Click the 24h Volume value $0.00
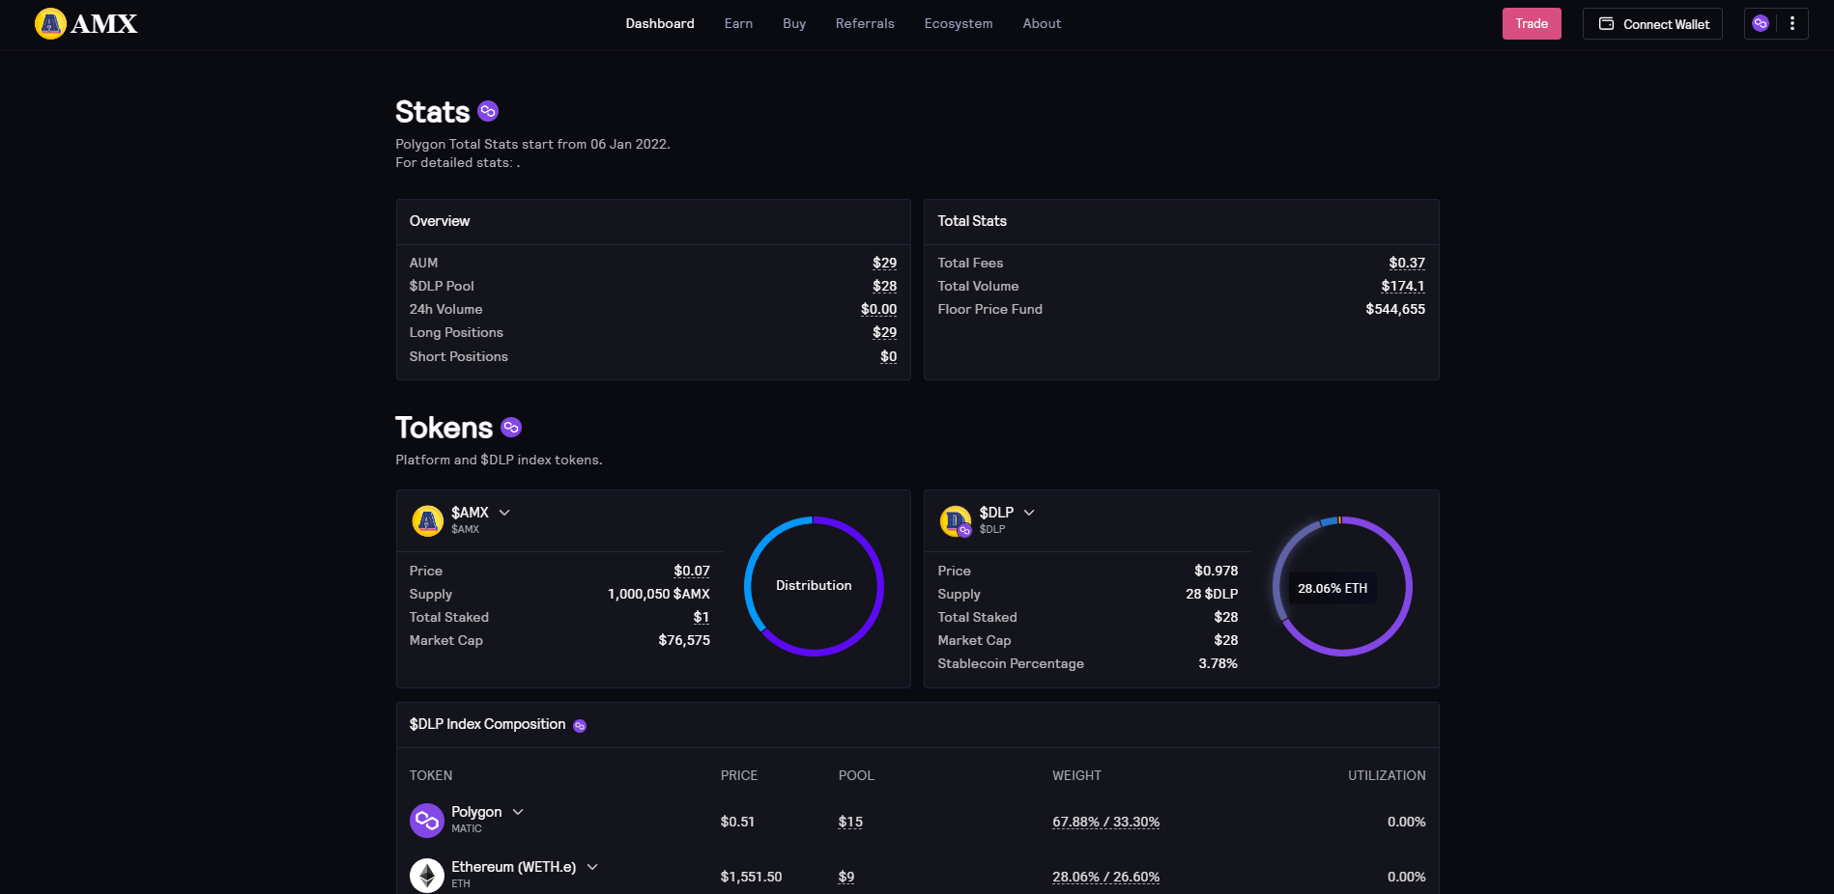This screenshot has height=894, width=1834. pyautogui.click(x=878, y=309)
